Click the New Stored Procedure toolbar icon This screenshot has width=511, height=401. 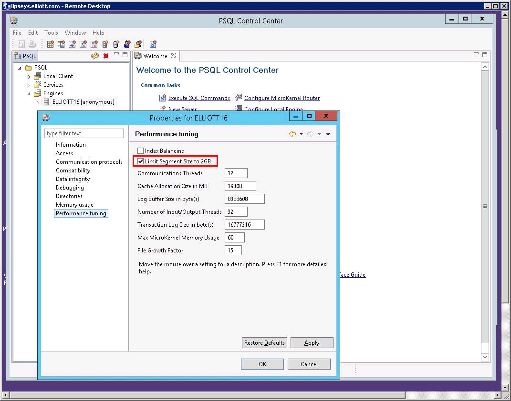[72, 44]
